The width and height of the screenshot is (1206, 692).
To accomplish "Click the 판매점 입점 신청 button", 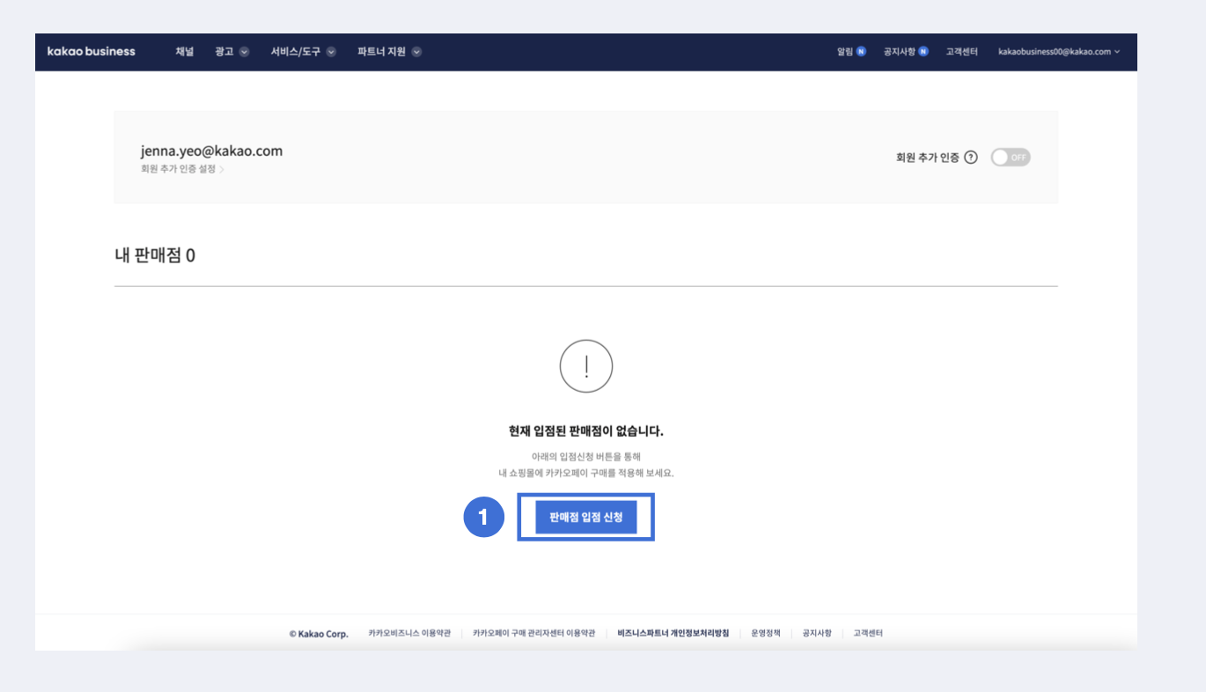I will tap(586, 517).
